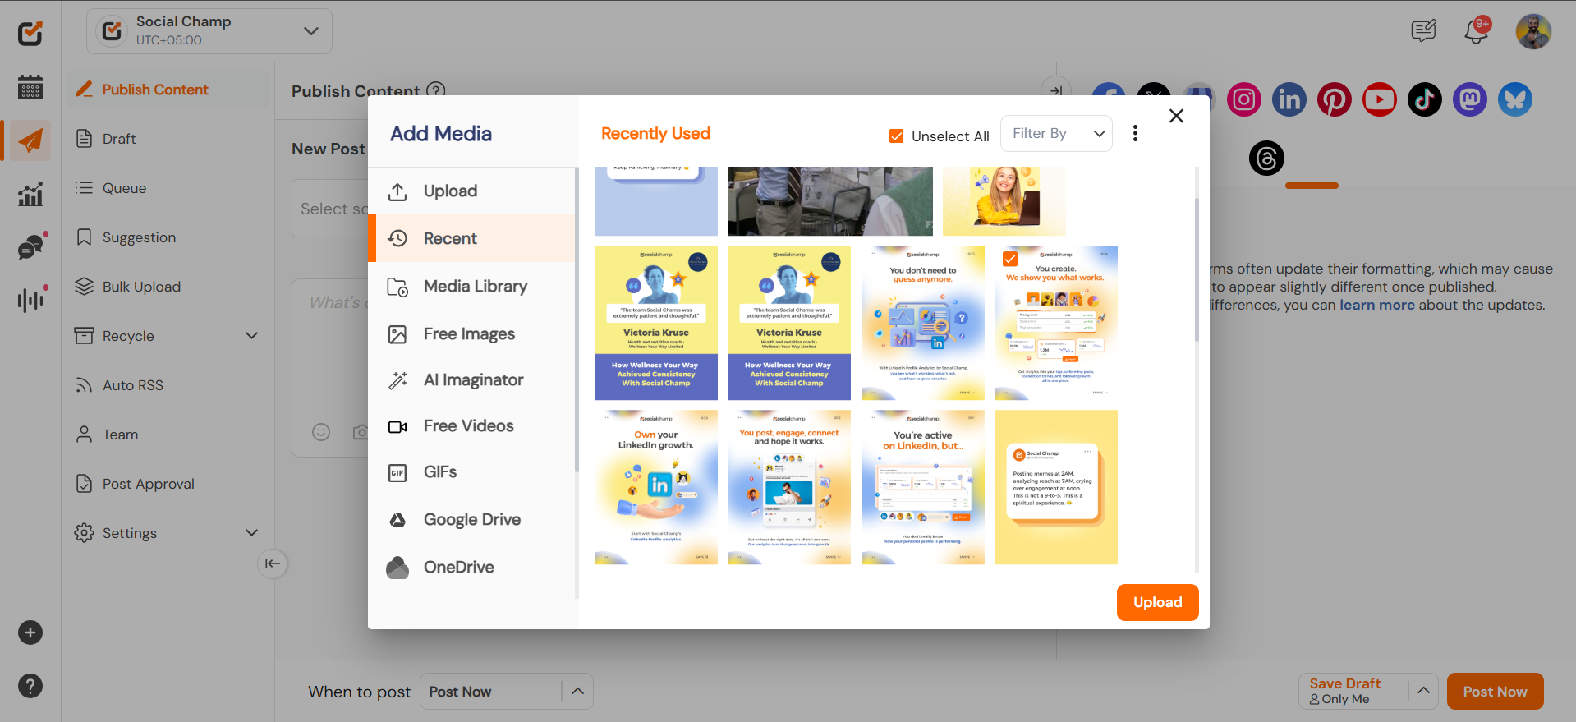The height and width of the screenshot is (722, 1576).
Task: Click the Social Champ logo icon
Action: (30, 33)
